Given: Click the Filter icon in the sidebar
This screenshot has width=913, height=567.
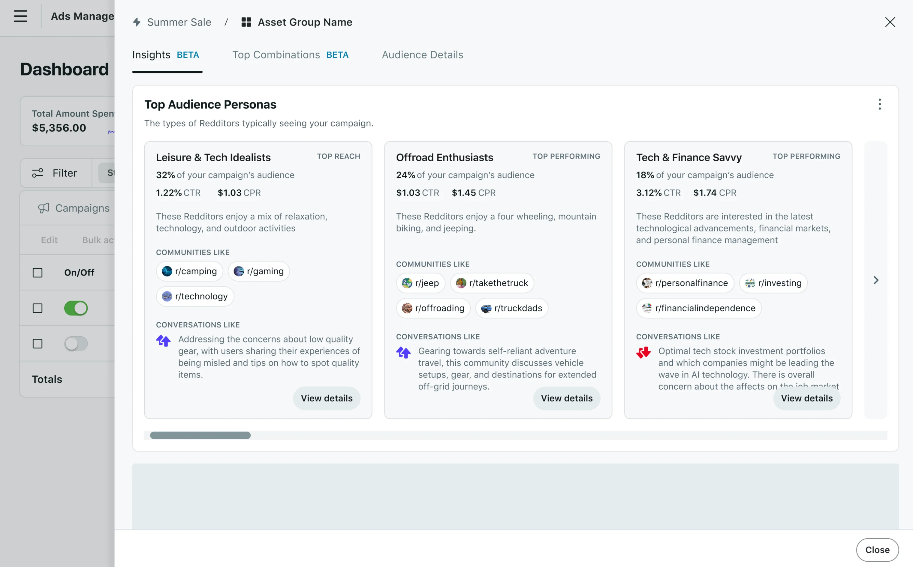Looking at the screenshot, I should tap(38, 173).
